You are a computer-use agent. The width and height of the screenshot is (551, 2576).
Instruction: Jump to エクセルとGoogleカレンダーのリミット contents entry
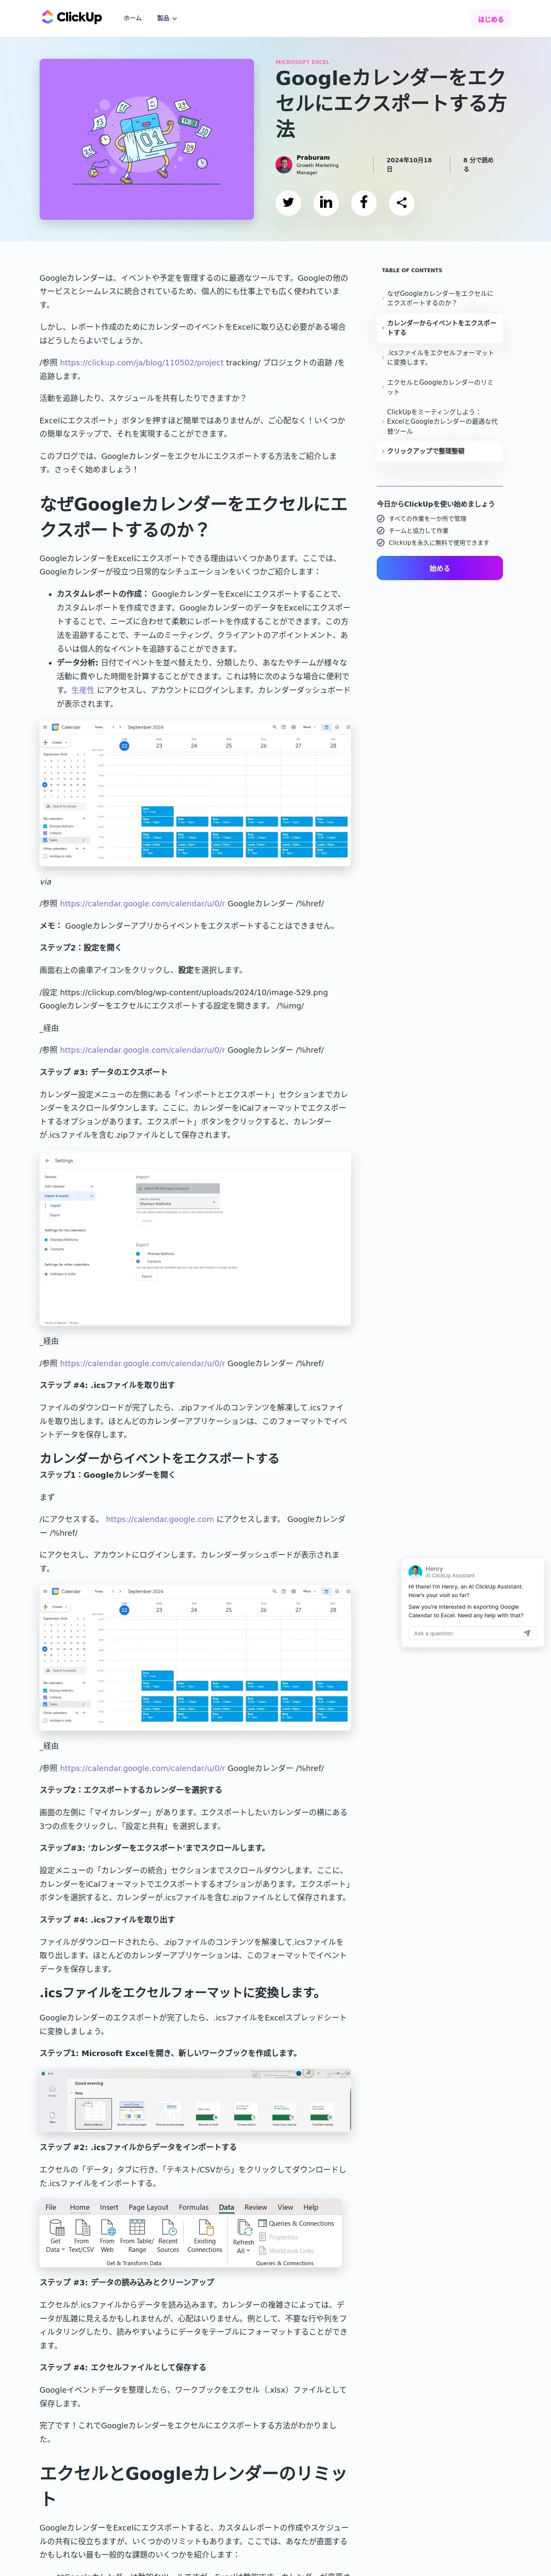440,387
